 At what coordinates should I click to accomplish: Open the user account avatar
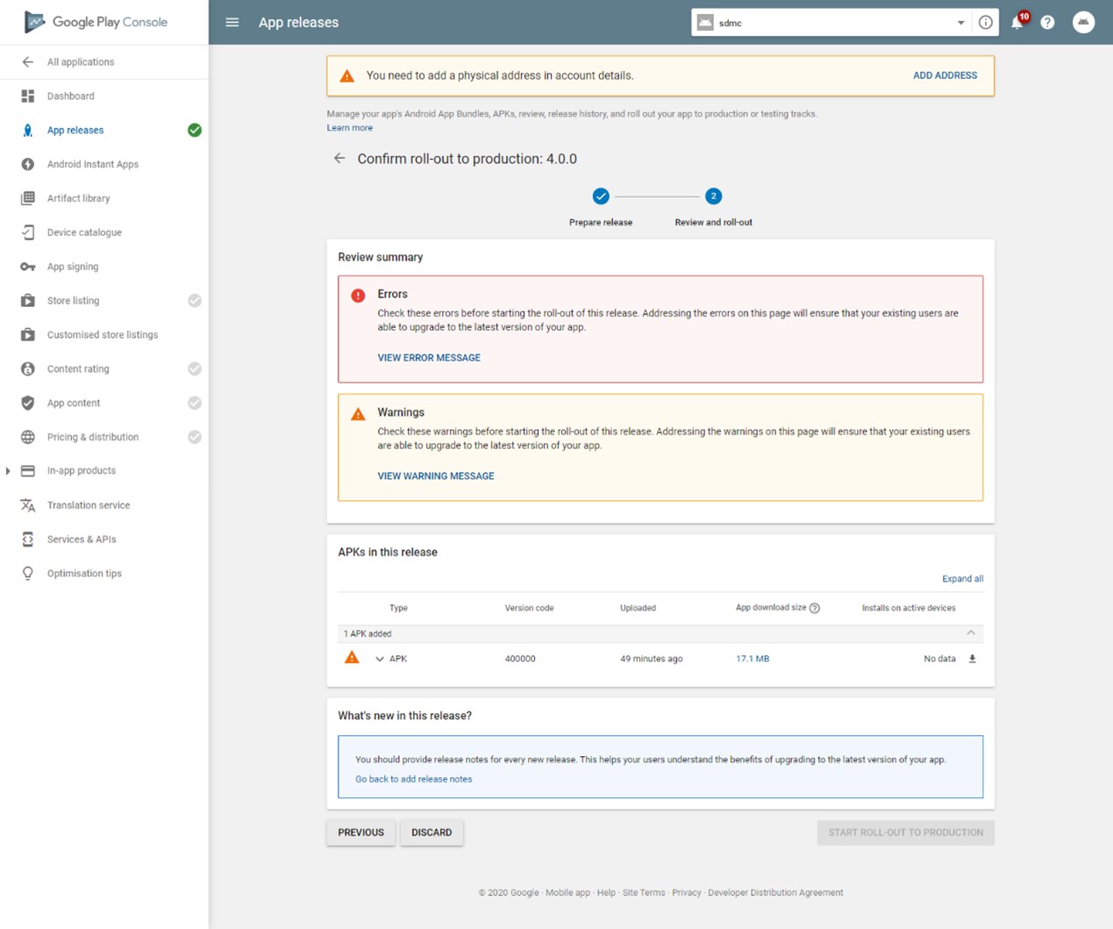pos(1083,23)
